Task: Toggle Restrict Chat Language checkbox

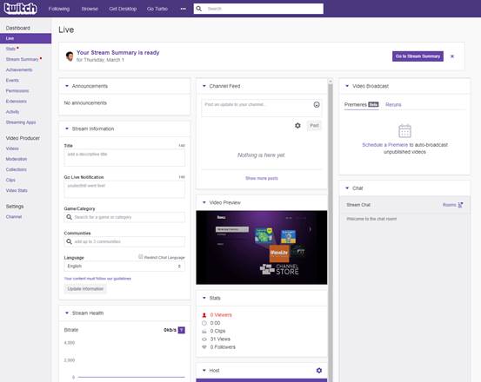Action: coord(141,256)
